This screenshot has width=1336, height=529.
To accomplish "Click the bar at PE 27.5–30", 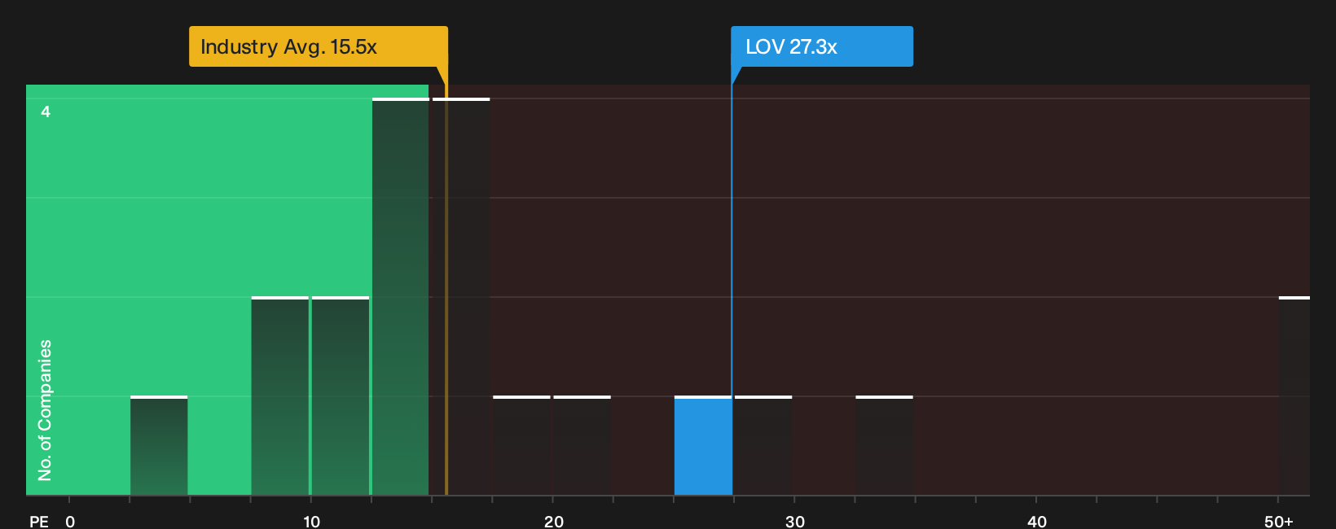I will coord(763,446).
